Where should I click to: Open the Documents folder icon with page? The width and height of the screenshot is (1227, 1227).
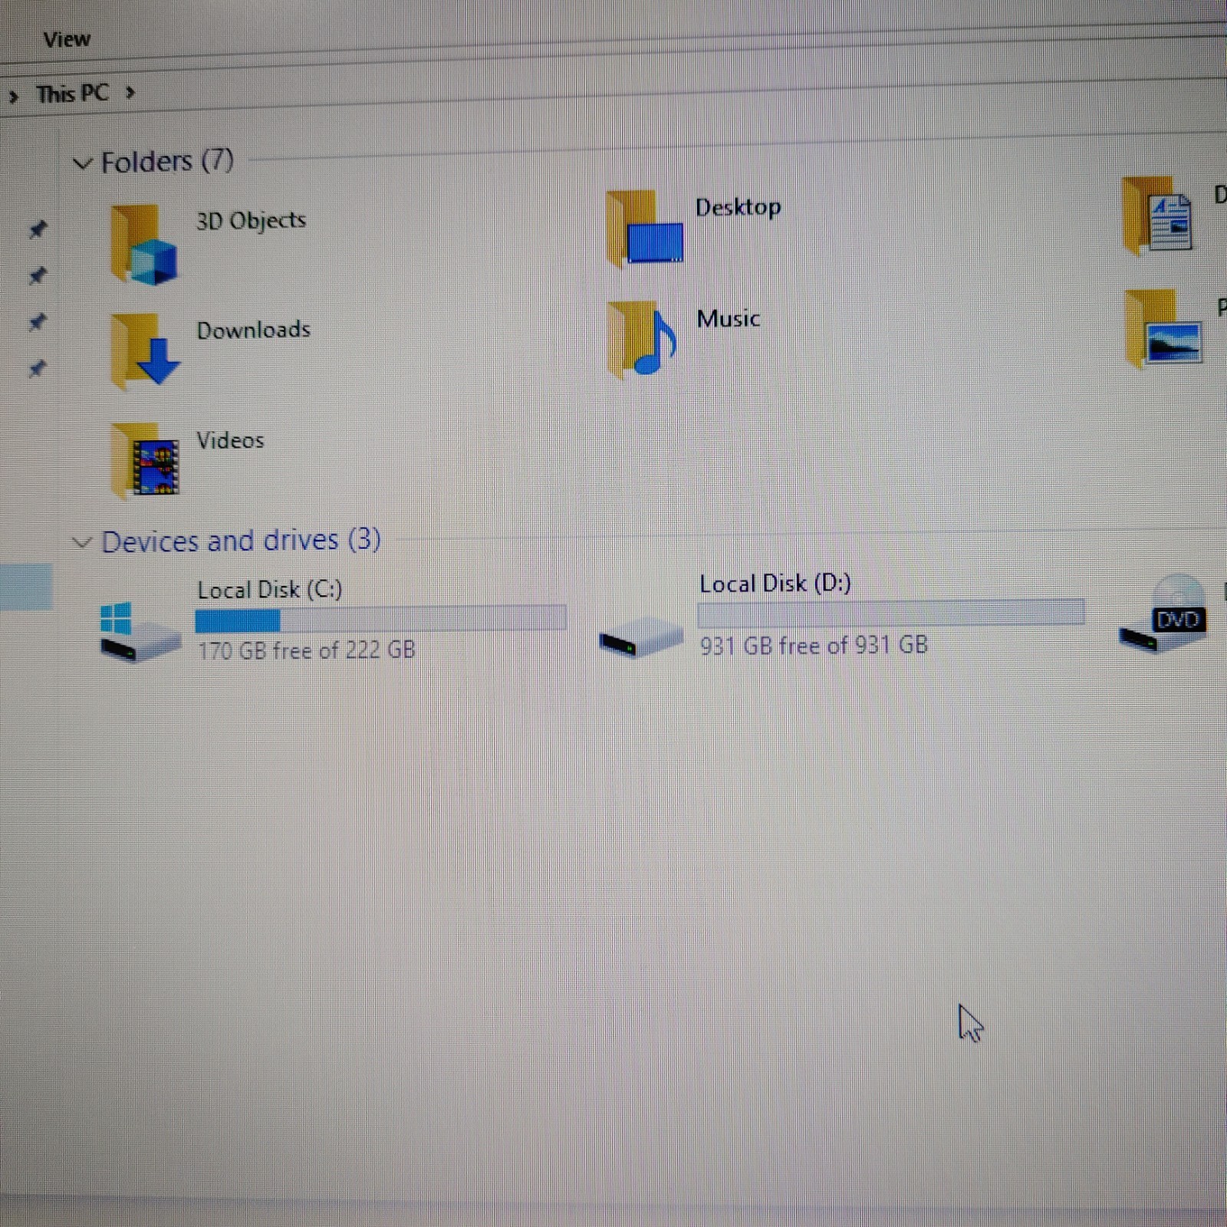coord(1158,215)
